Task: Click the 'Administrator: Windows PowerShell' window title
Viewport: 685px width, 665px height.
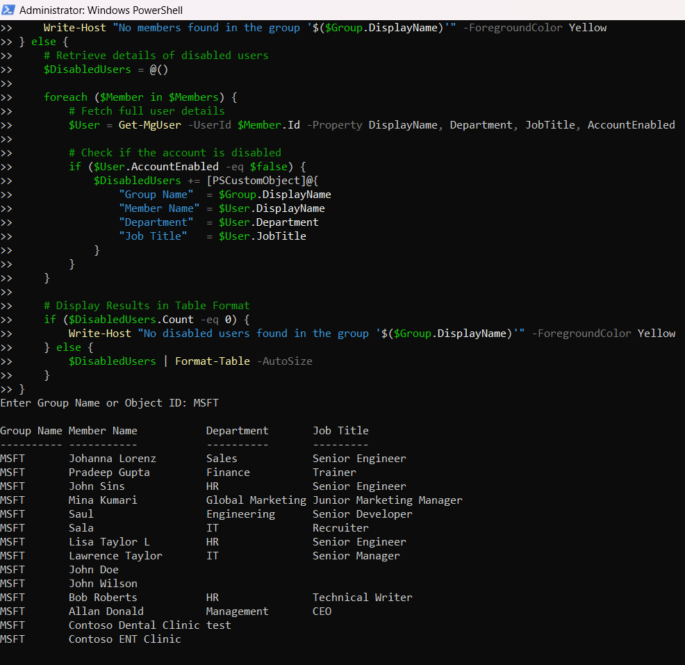Action: pos(101,10)
